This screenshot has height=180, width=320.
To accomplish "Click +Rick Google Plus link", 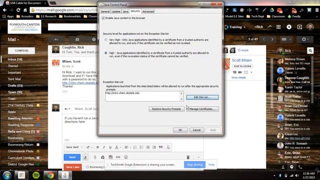I will pos(258,27).
